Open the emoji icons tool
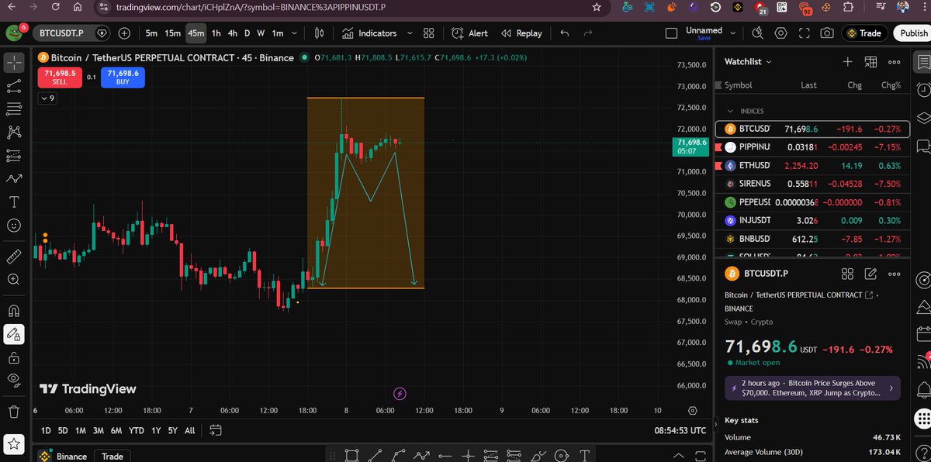The width and height of the screenshot is (931, 462). pyautogui.click(x=14, y=226)
